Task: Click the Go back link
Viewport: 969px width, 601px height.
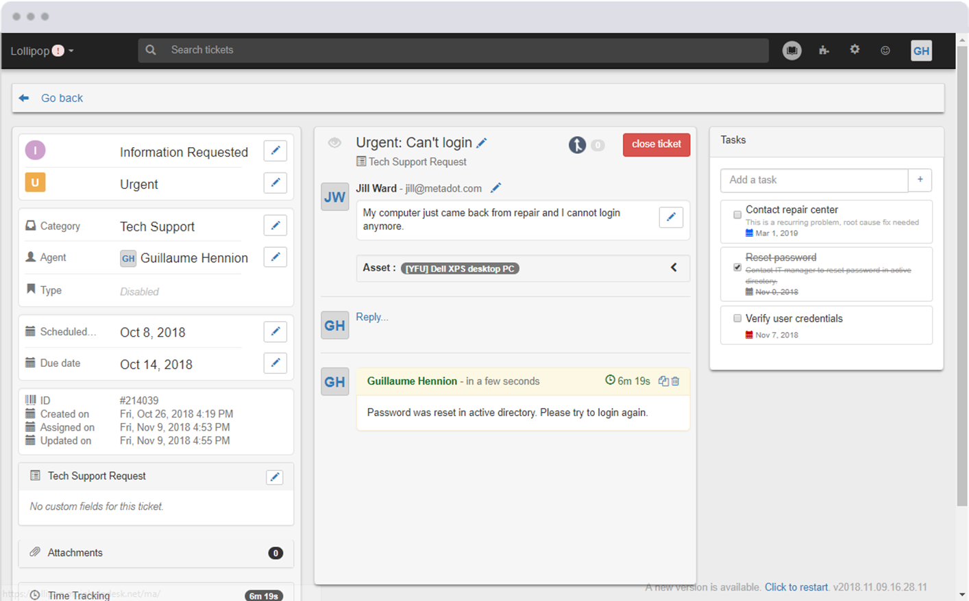Action: pyautogui.click(x=61, y=98)
